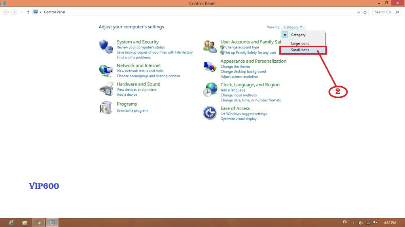Click Change account type
Screen dimensions: 405x227
[x=242, y=47]
